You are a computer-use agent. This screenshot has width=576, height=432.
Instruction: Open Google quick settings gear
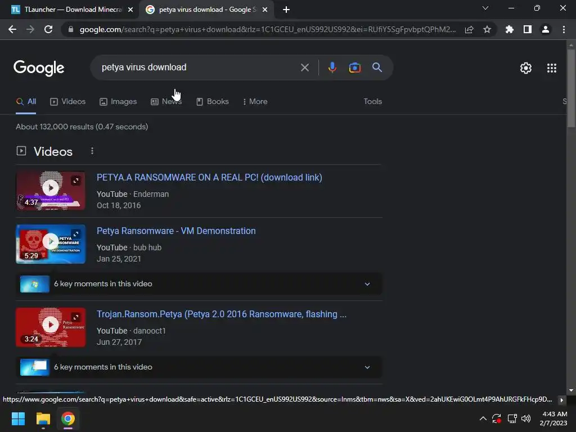(526, 68)
